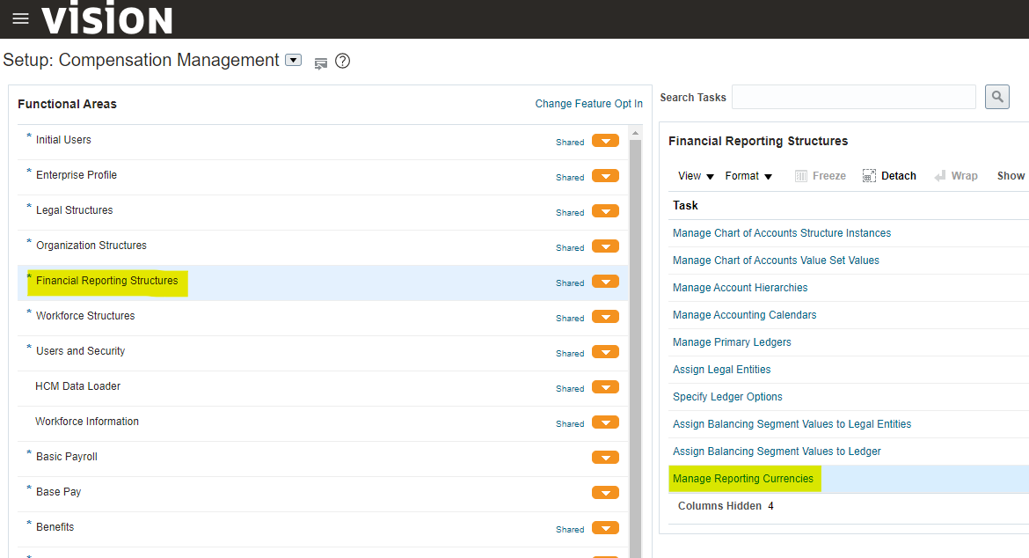1029x558 pixels.
Task: Select the Legal Structures functional area
Action: (x=74, y=210)
